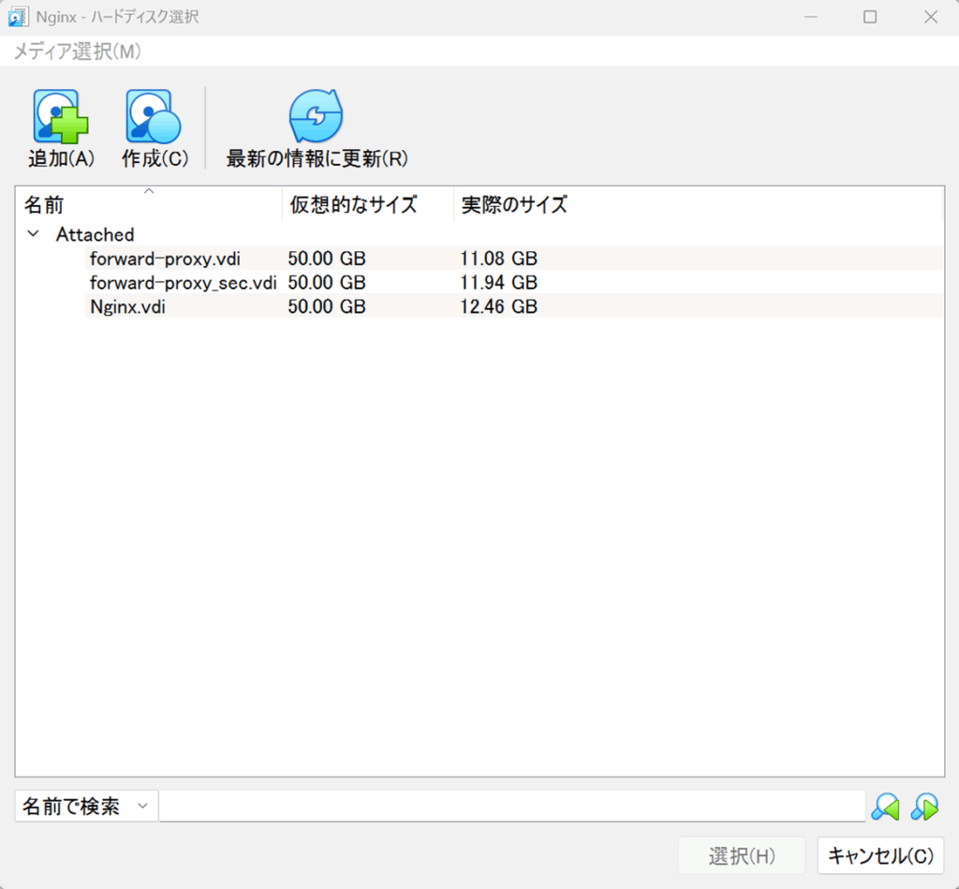Viewport: 959px width, 889px height.
Task: Click the VirtualBox title bar app icon
Action: (x=18, y=17)
